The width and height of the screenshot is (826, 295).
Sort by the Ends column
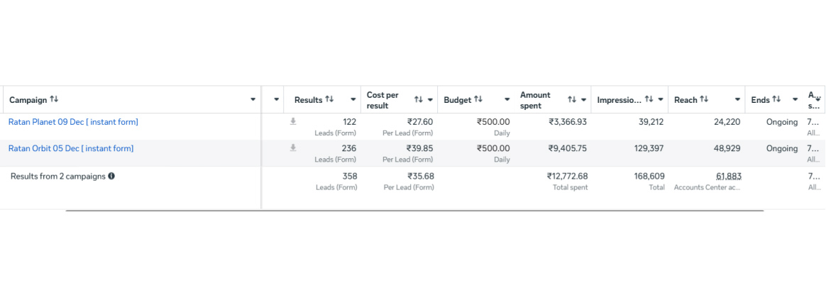click(x=776, y=99)
